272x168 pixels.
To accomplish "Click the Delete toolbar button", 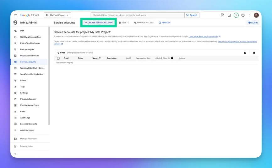I will 124,23.
